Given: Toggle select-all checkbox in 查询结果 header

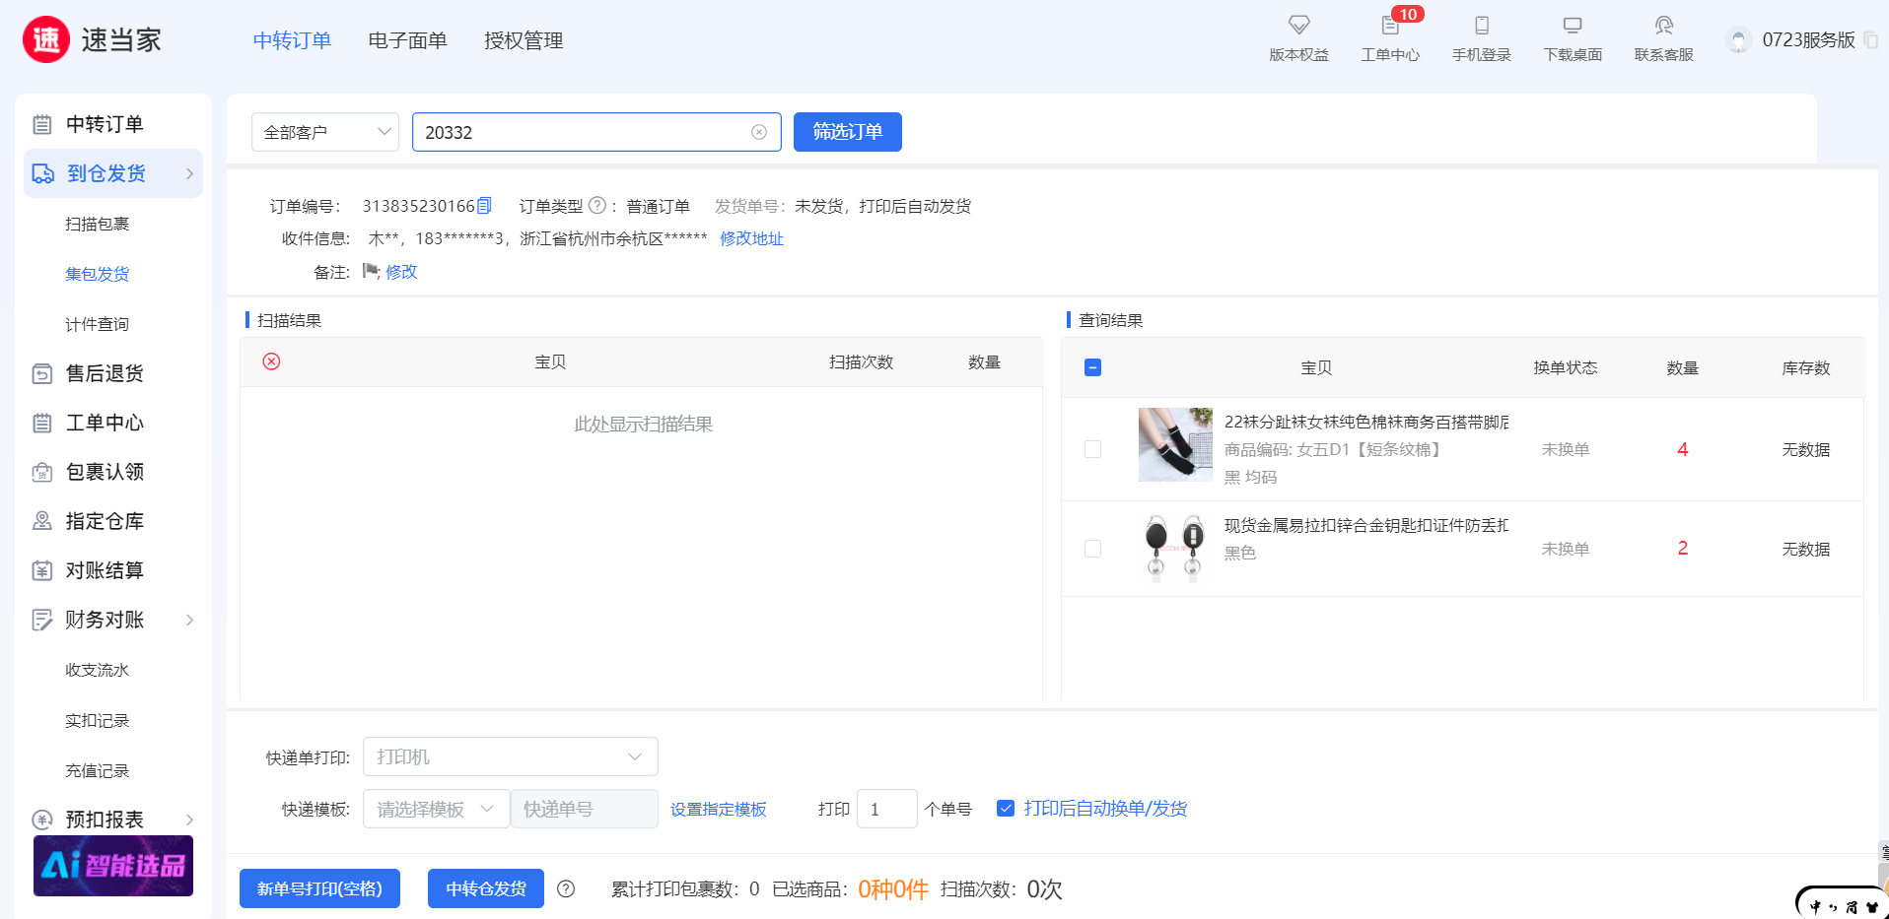Looking at the screenshot, I should pos(1092,367).
